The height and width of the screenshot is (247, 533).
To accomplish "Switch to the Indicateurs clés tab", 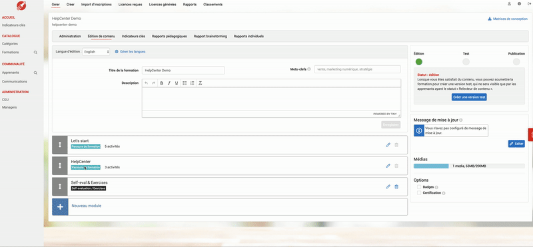I will 133,37.
